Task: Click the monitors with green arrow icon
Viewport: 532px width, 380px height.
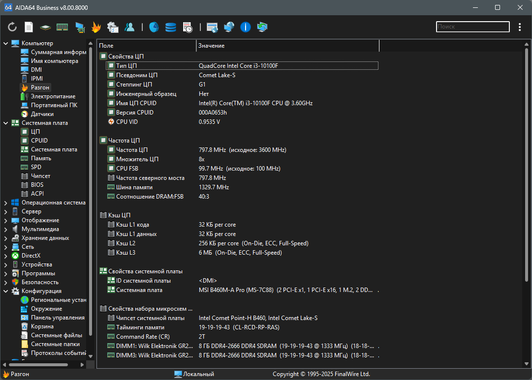Action: click(x=262, y=27)
